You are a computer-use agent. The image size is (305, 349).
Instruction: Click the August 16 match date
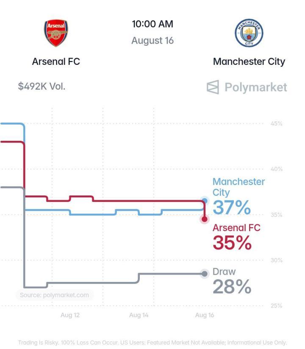pyautogui.click(x=152, y=41)
